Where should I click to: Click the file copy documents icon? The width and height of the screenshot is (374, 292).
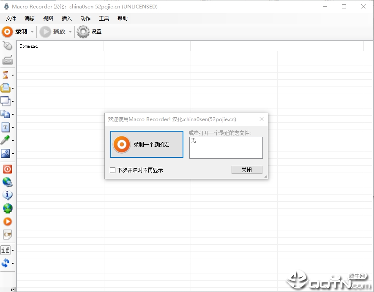click(x=5, y=114)
